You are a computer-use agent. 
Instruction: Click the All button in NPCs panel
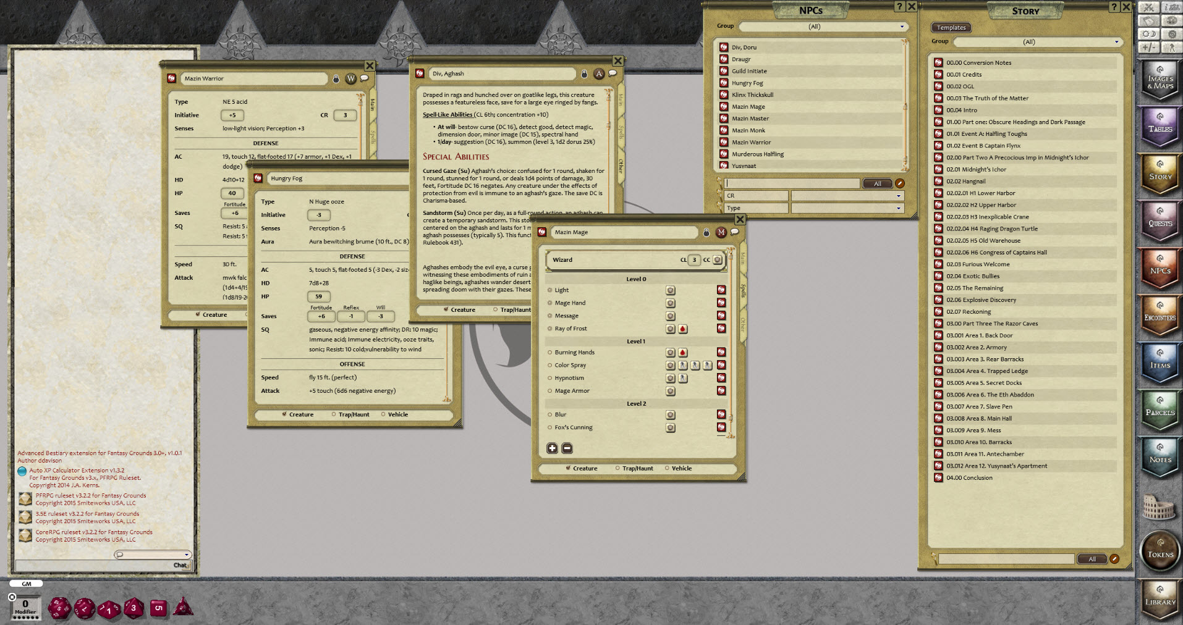click(x=877, y=183)
